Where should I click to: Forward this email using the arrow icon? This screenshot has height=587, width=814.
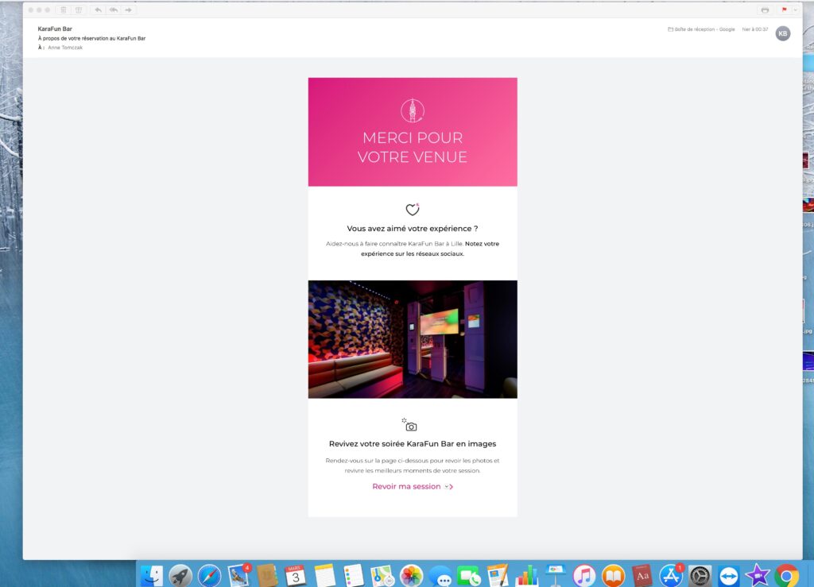(x=128, y=10)
